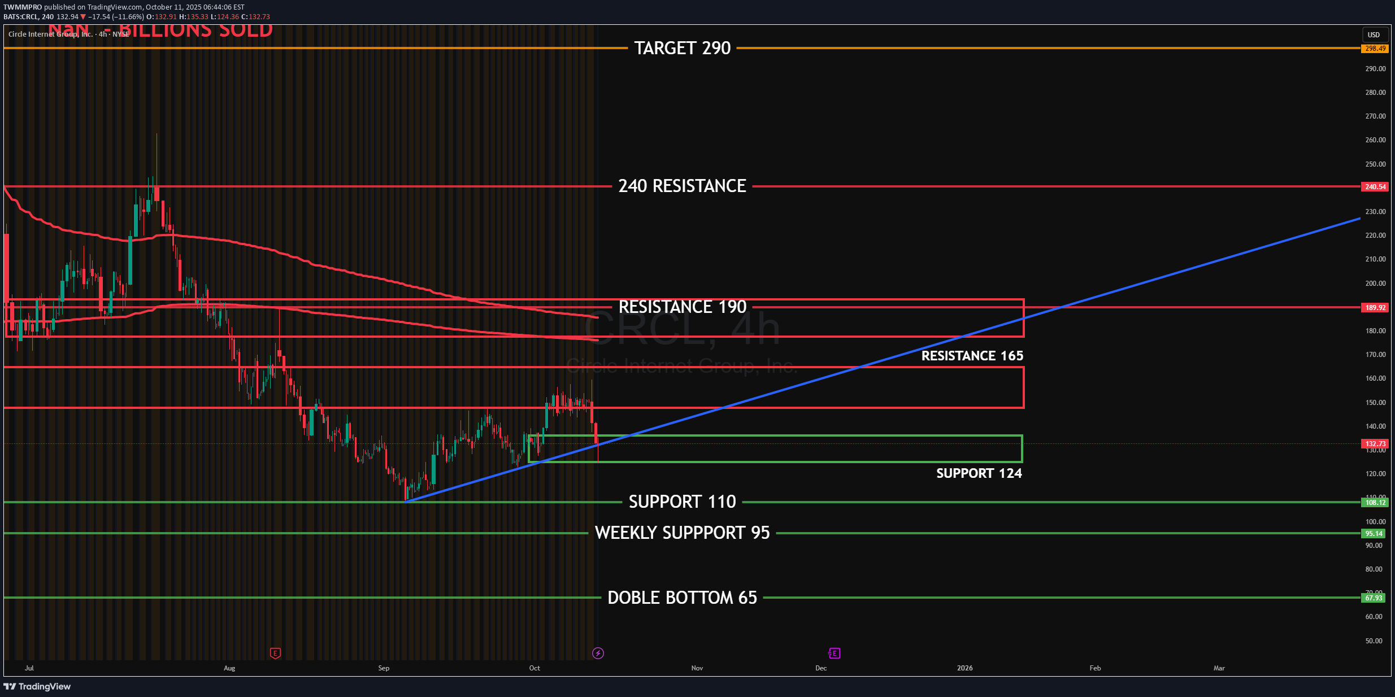Click the 2026 label on time axis
The image size is (1395, 697).
(x=964, y=668)
